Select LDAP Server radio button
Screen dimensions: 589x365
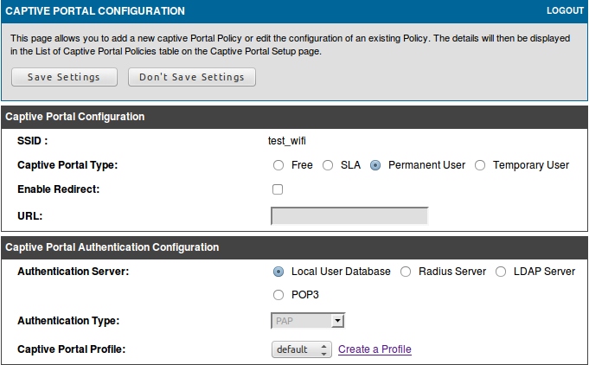pyautogui.click(x=501, y=272)
